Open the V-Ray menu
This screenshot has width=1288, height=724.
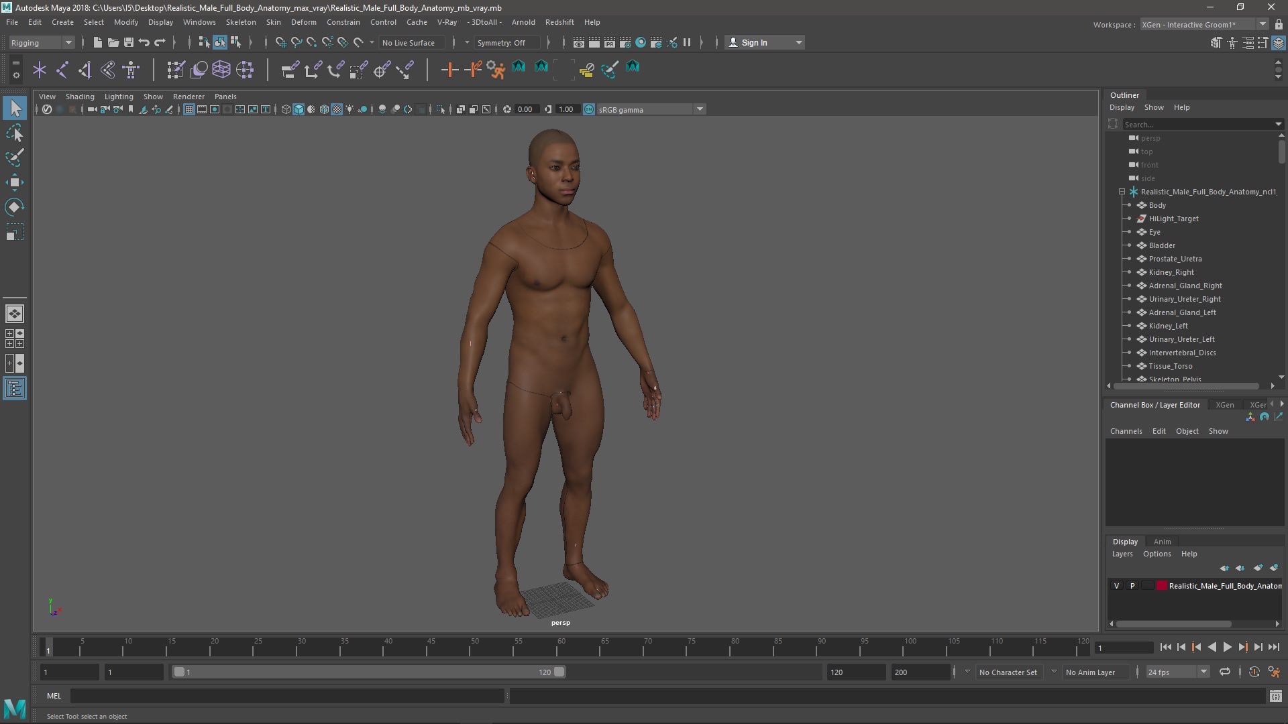tap(447, 22)
